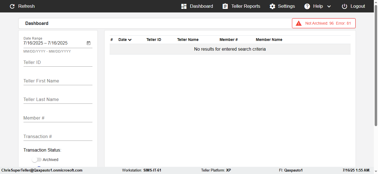Viewport: 378px width, 174px height.
Task: Click the Transaction # input field
Action: pos(58,137)
